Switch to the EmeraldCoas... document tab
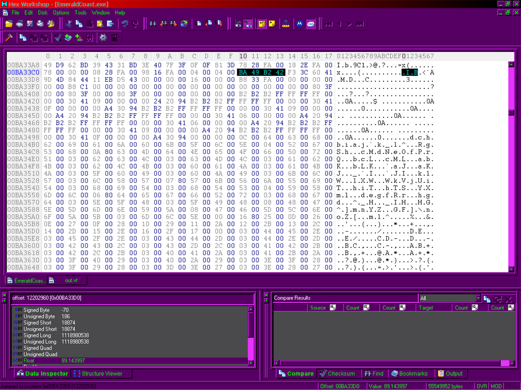Viewport: 521px width, 390px height. [x=26, y=280]
